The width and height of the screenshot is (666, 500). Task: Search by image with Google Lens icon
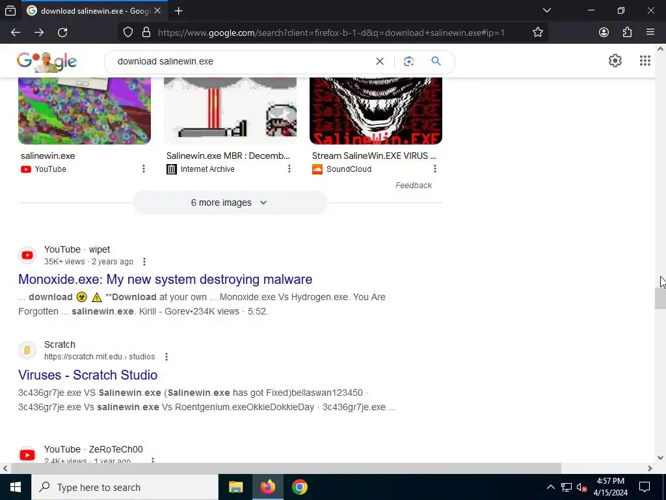[408, 61]
